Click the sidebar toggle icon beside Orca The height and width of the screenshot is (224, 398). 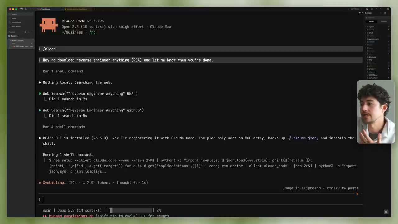(26, 9)
